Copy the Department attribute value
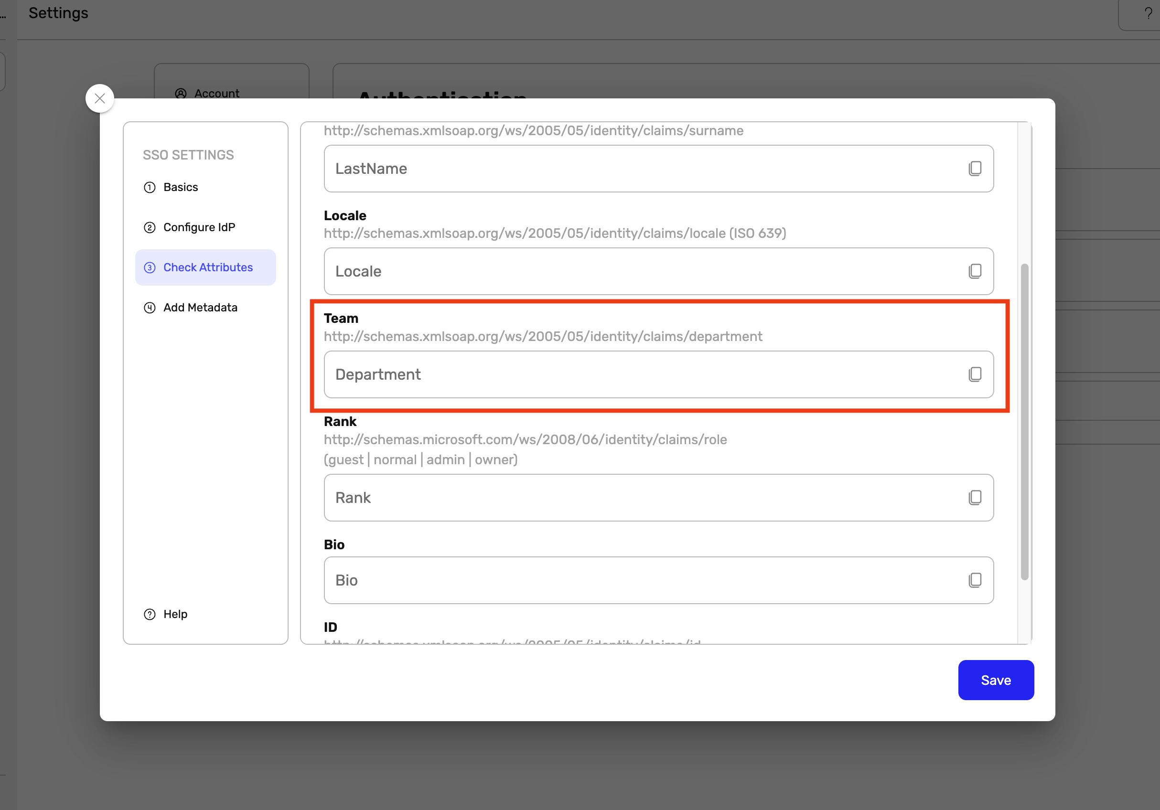1160x810 pixels. [x=975, y=374]
